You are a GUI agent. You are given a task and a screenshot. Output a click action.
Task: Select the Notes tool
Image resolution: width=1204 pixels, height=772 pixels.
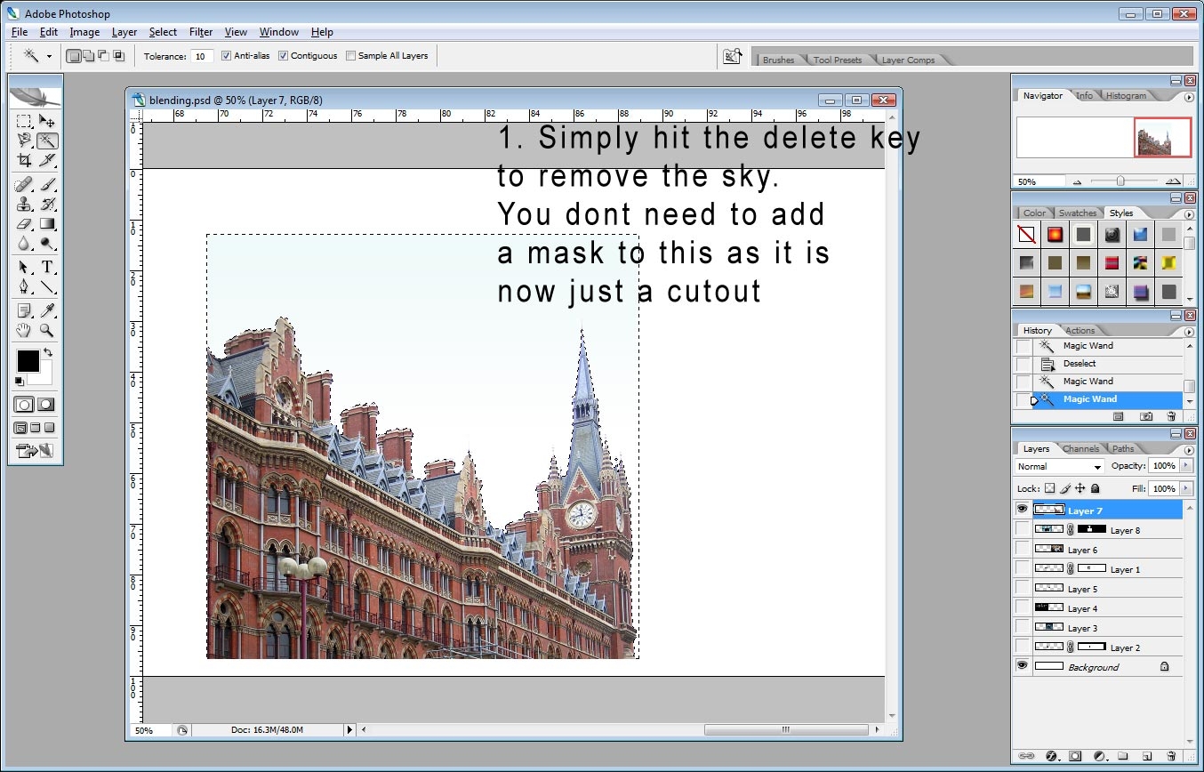pyautogui.click(x=24, y=311)
